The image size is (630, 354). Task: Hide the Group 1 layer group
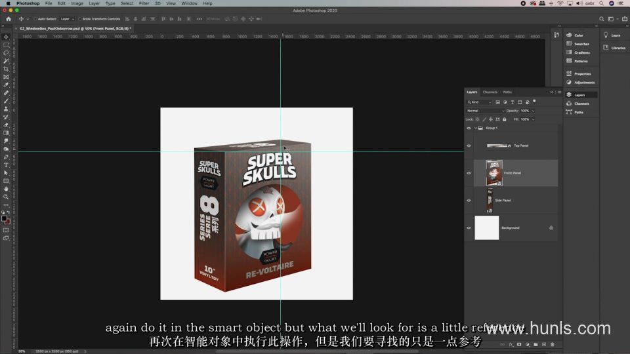click(x=469, y=128)
